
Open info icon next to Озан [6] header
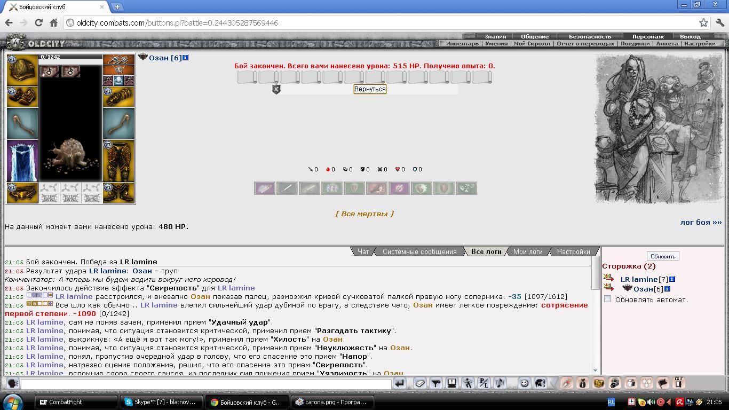(185, 57)
